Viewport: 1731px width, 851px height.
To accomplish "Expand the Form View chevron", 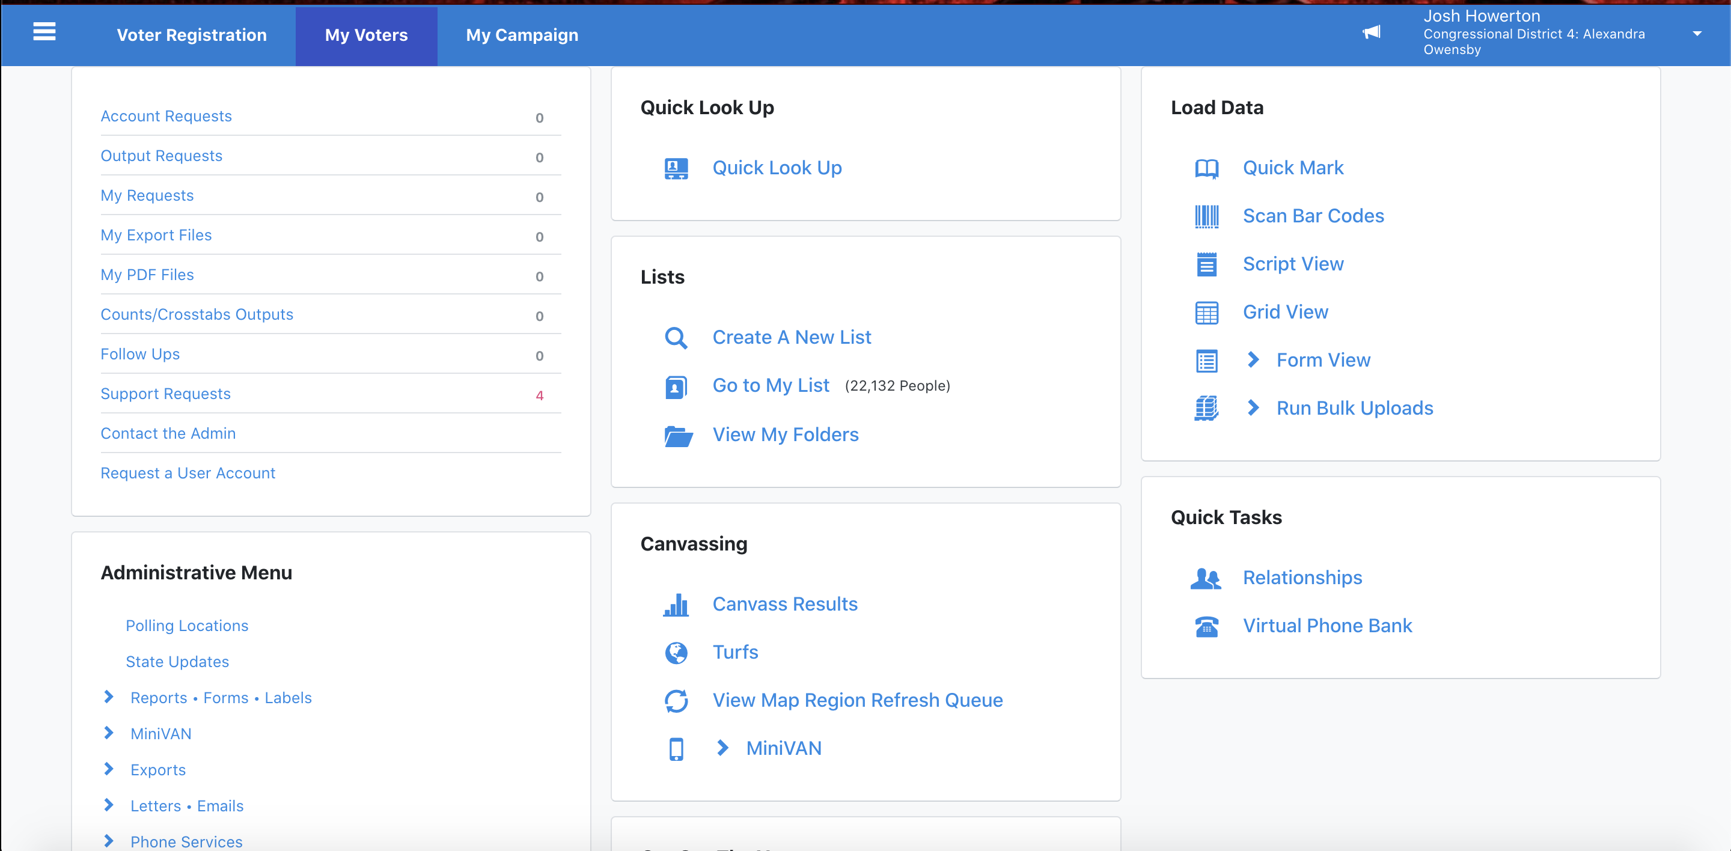I will click(1253, 360).
